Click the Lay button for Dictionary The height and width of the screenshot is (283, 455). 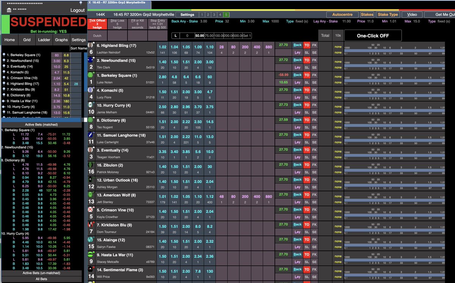point(297,127)
